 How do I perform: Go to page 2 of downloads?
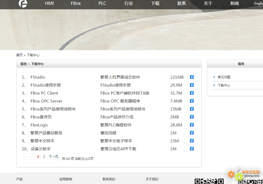(44, 157)
